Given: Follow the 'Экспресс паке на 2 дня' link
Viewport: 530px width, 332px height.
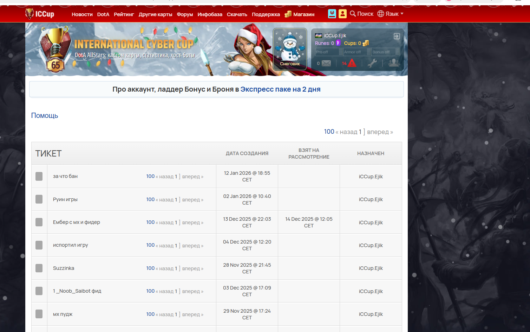Looking at the screenshot, I should coord(280,89).
